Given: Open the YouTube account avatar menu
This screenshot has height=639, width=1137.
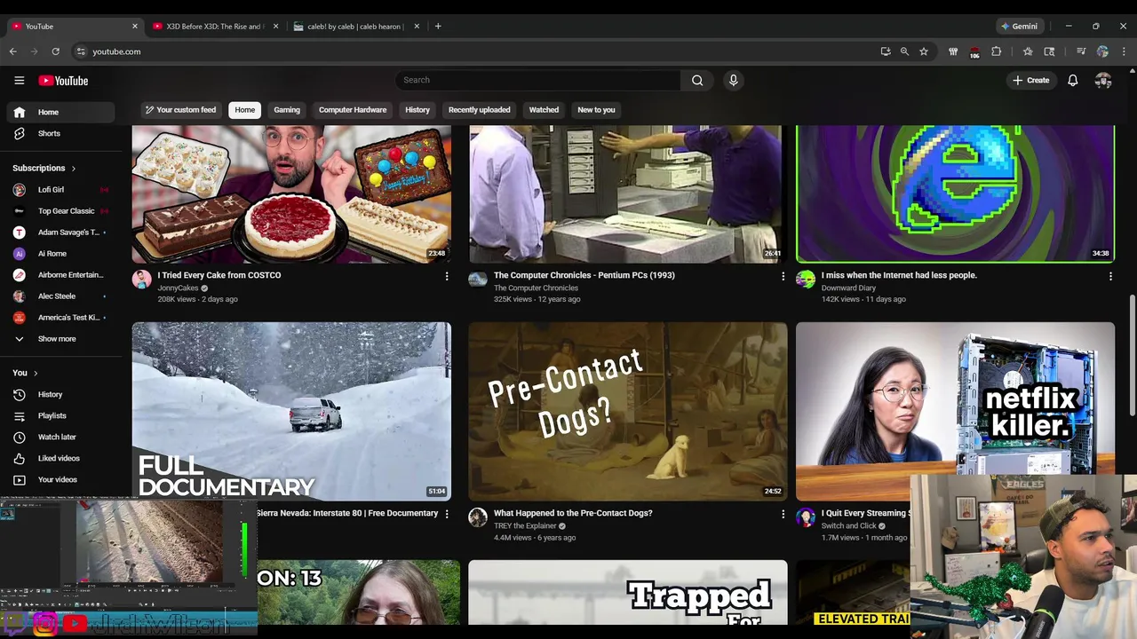Looking at the screenshot, I should pos(1103,81).
